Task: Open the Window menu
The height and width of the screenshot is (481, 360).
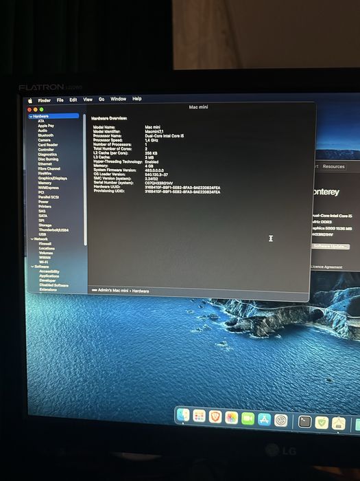Action: coord(118,99)
